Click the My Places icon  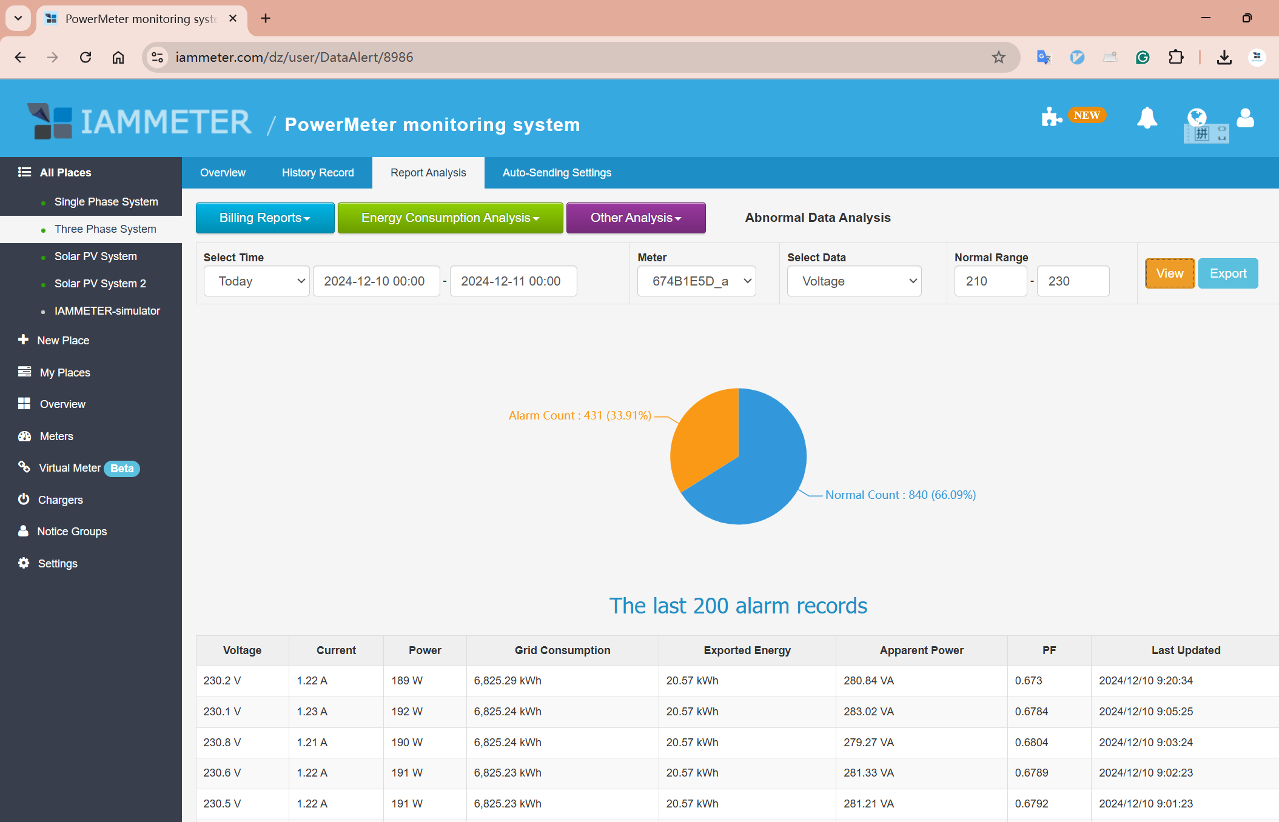pos(24,372)
